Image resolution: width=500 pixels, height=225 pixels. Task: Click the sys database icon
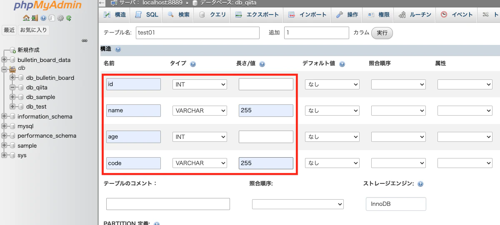(13, 155)
